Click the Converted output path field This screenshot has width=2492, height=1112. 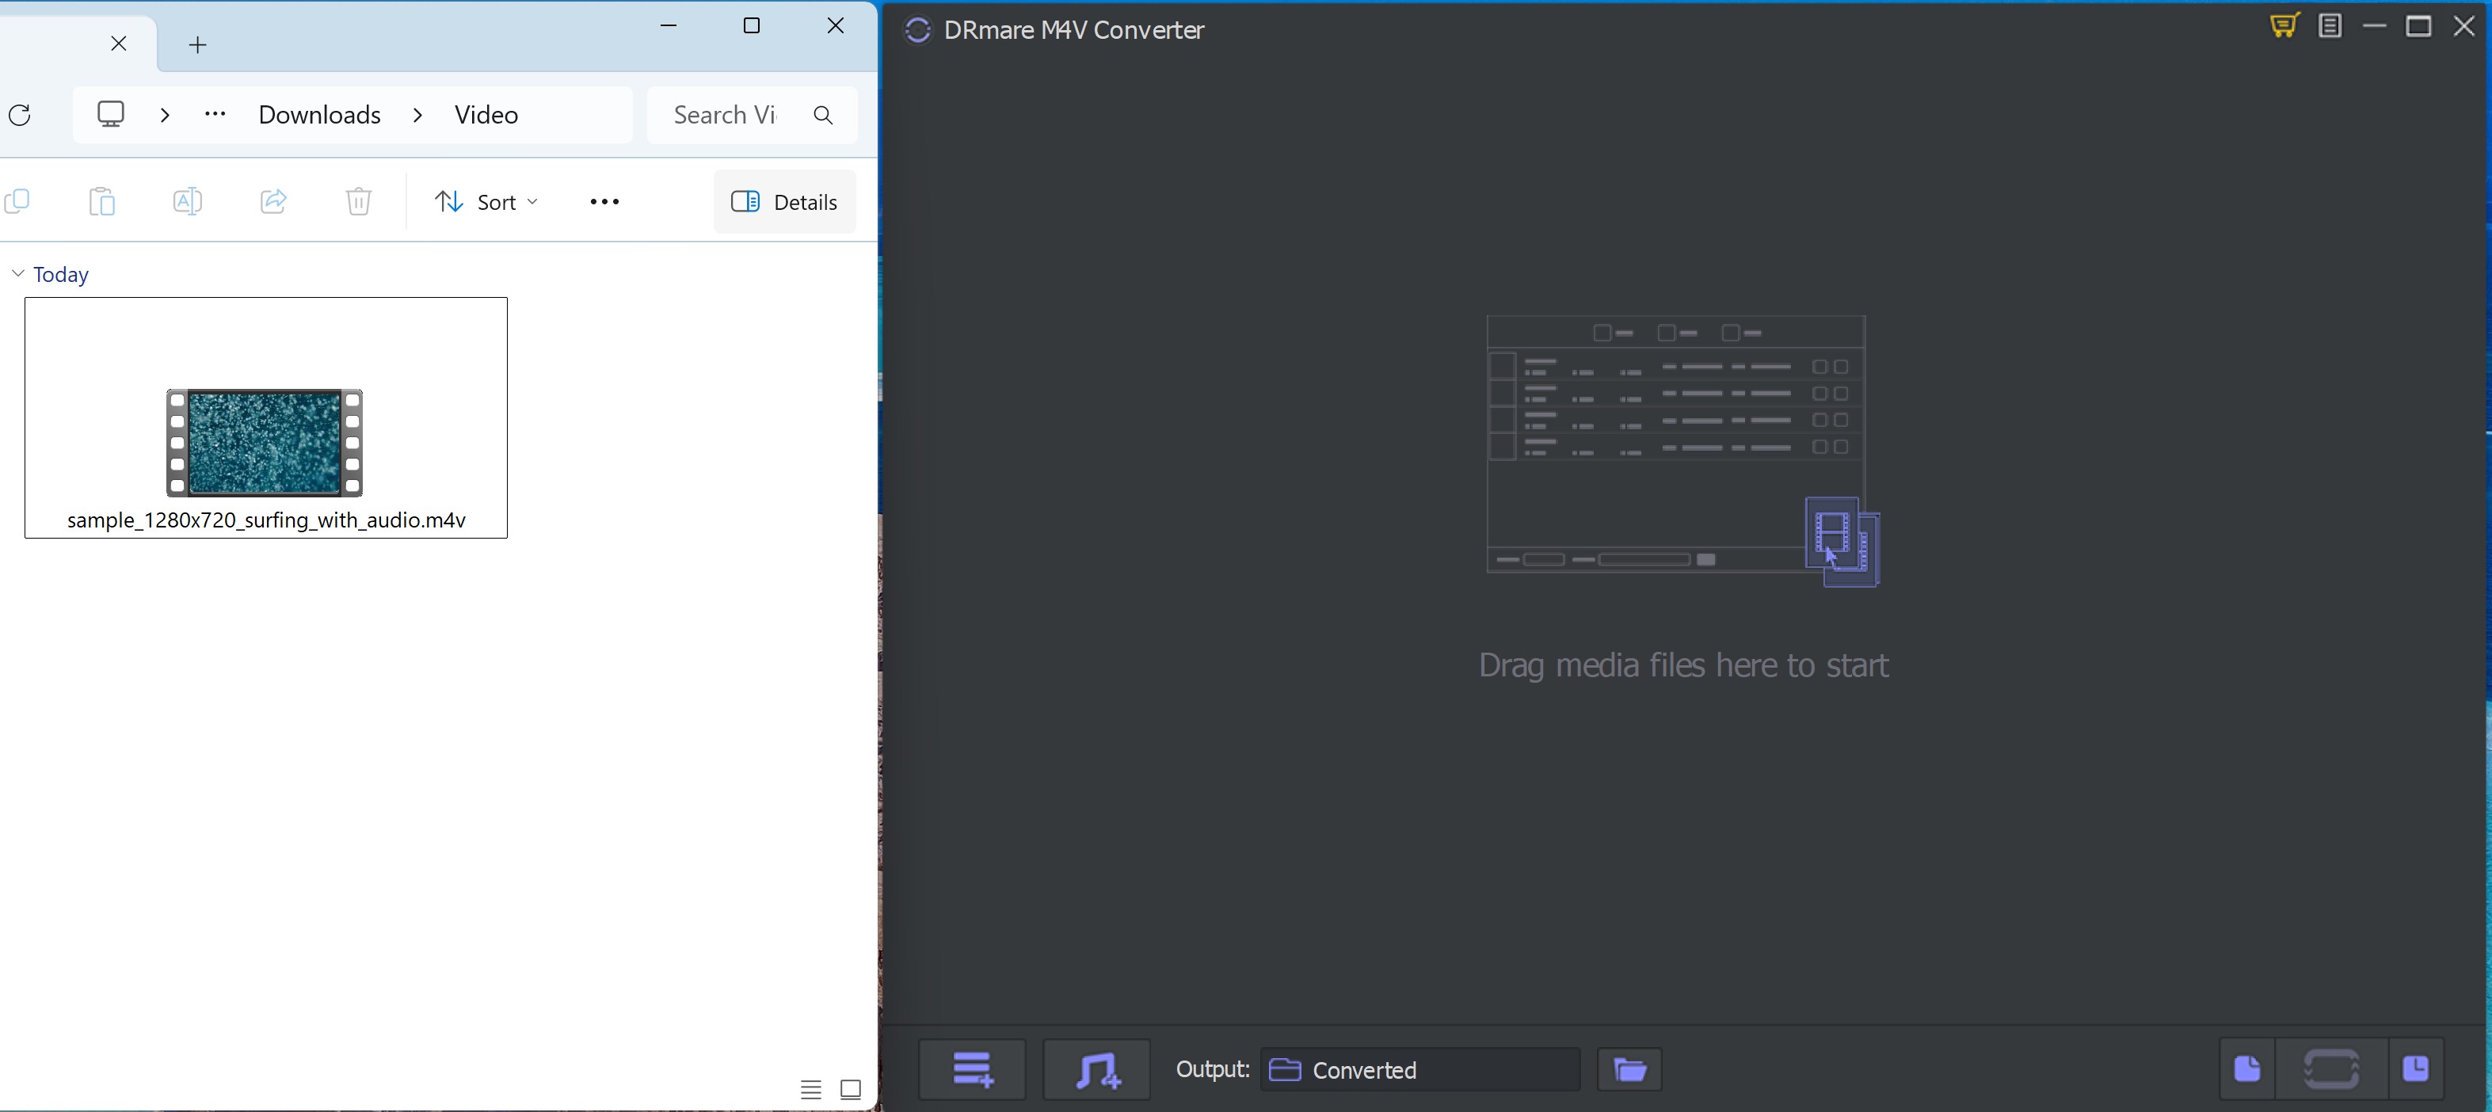click(x=1420, y=1069)
